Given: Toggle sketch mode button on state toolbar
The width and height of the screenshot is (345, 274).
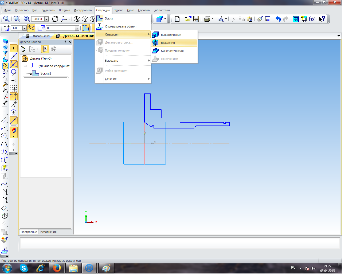Looking at the screenshot, I should (x=86, y=28).
